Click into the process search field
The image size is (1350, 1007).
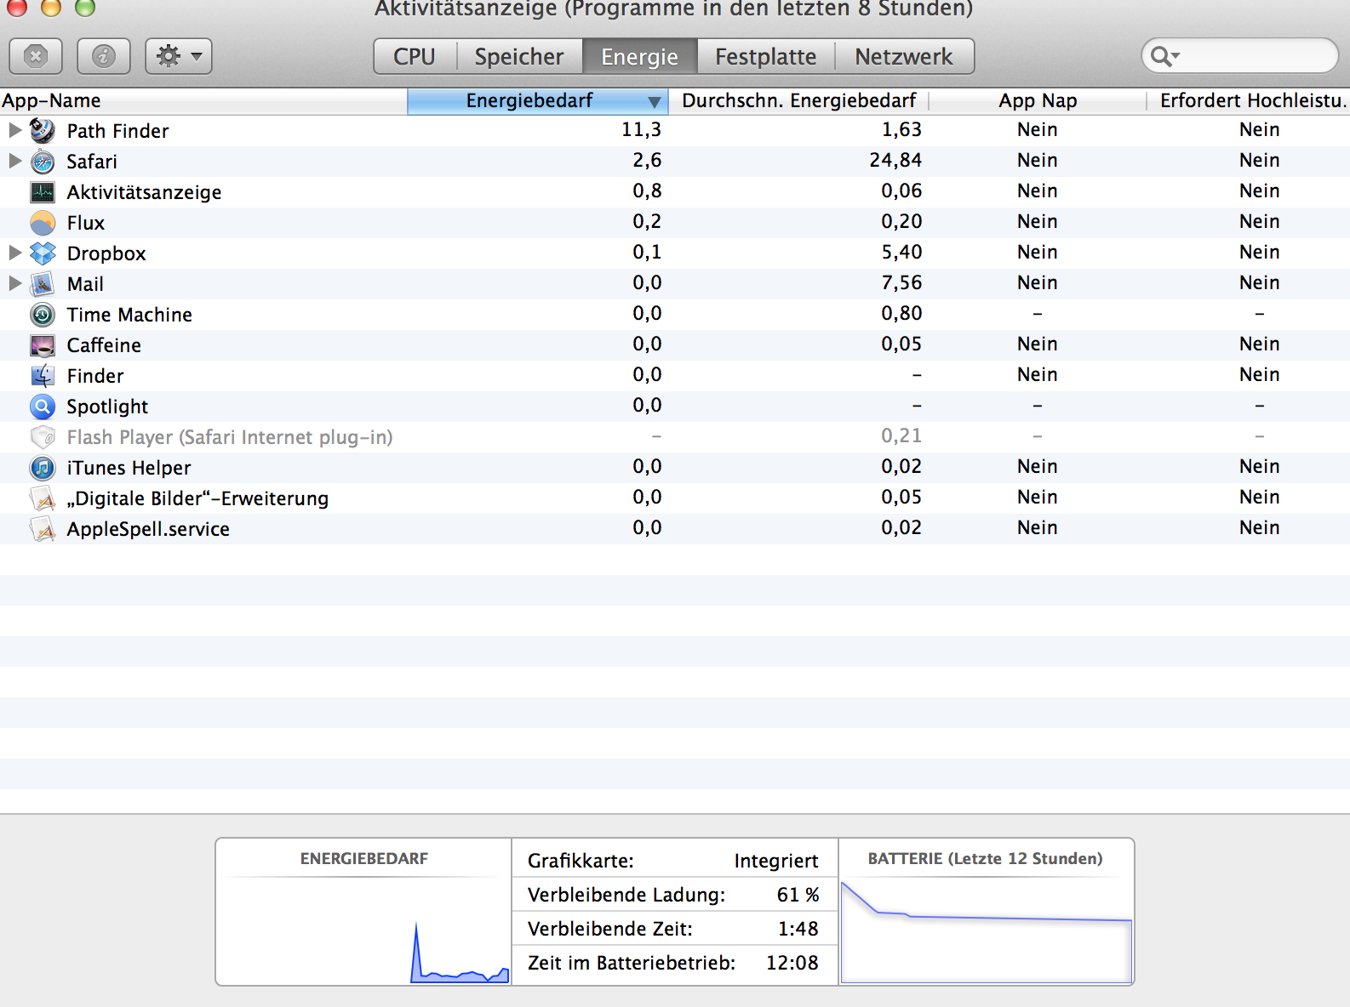1240,57
